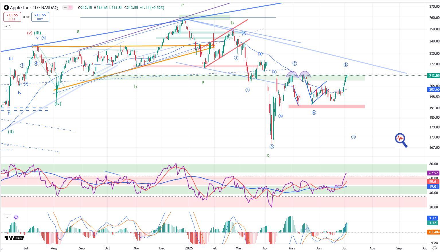Open the Apple Inc · 1D · NASDAQ symbol title

(34, 7)
